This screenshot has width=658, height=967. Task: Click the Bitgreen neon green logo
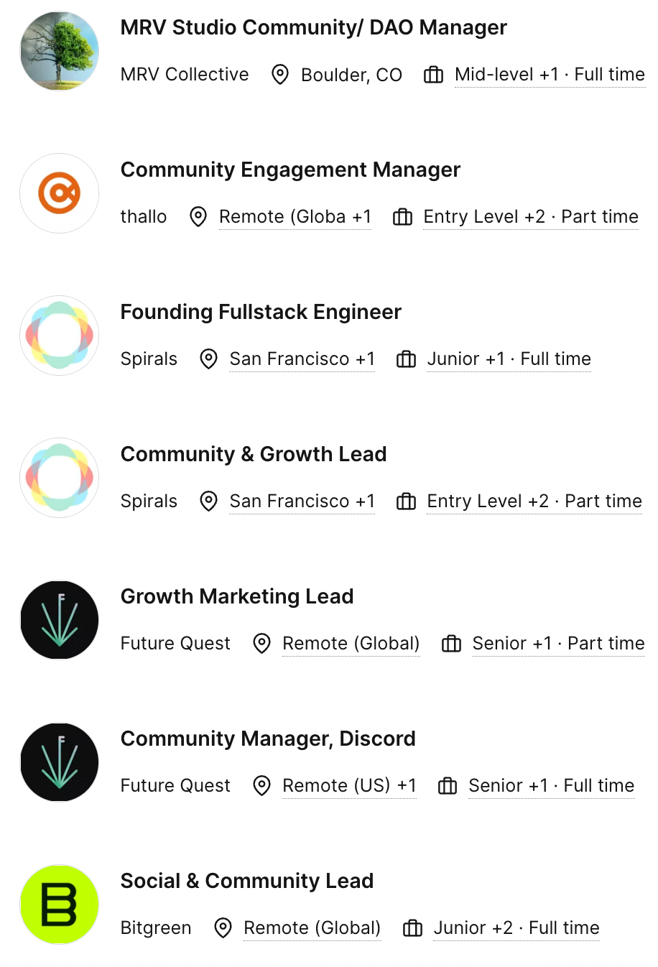[x=60, y=904]
